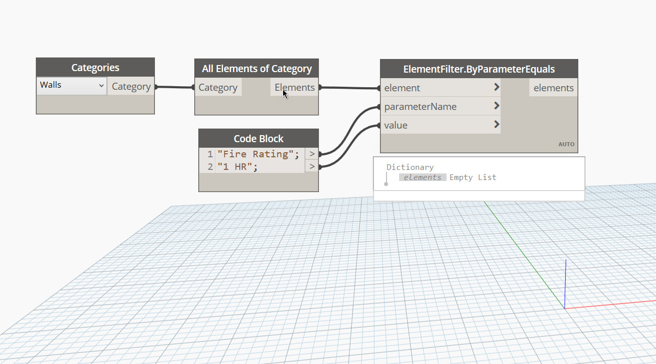The width and height of the screenshot is (656, 364).
Task: Click the second output port of the Code Block
Action: click(x=312, y=166)
